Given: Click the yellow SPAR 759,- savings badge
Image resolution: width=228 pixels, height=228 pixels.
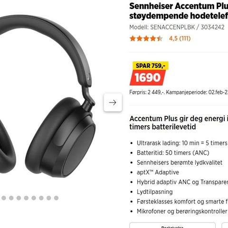Looking at the screenshot, I should [x=151, y=66].
